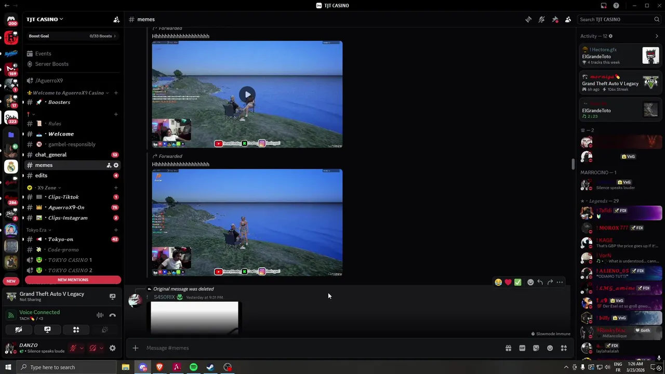The image size is (665, 374).
Task: Click the reply arrow on hovered message
Action: tap(540, 282)
